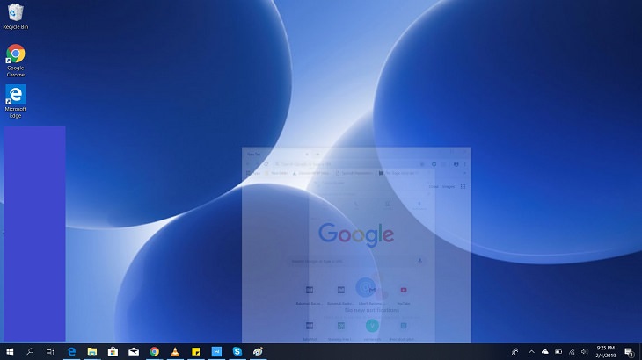Select the Microsoft Edge desktop shortcut
642x360 pixels.
coord(16,101)
